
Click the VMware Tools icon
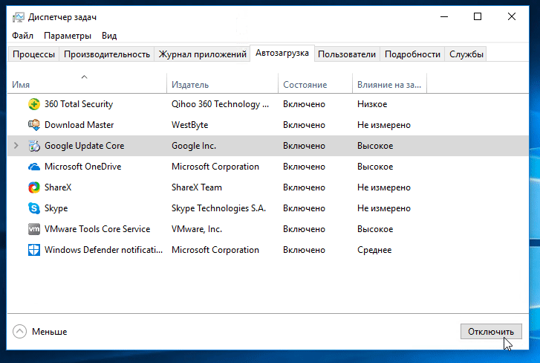coord(33,229)
